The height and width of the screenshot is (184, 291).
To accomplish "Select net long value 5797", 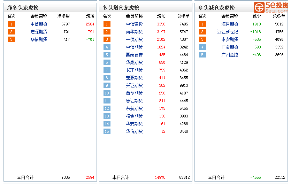I will pyautogui.click(x=66, y=24).
